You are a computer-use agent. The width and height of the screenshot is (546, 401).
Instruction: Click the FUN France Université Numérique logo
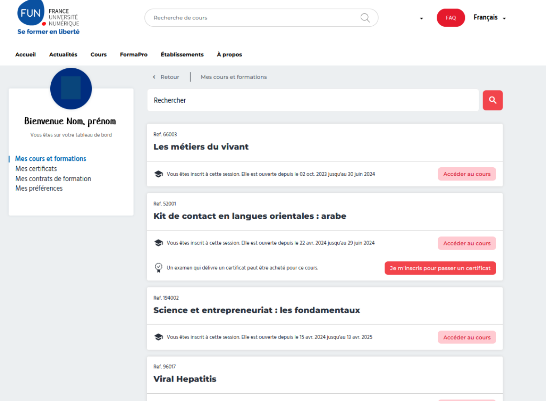click(x=48, y=18)
